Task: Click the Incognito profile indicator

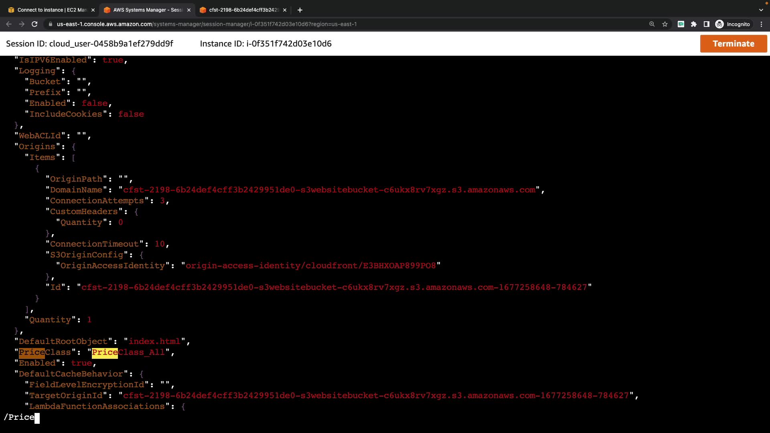Action: click(733, 24)
